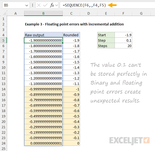155x151 pixels.
Task: Click the 'Steps' label cell
Action: click(106, 46)
